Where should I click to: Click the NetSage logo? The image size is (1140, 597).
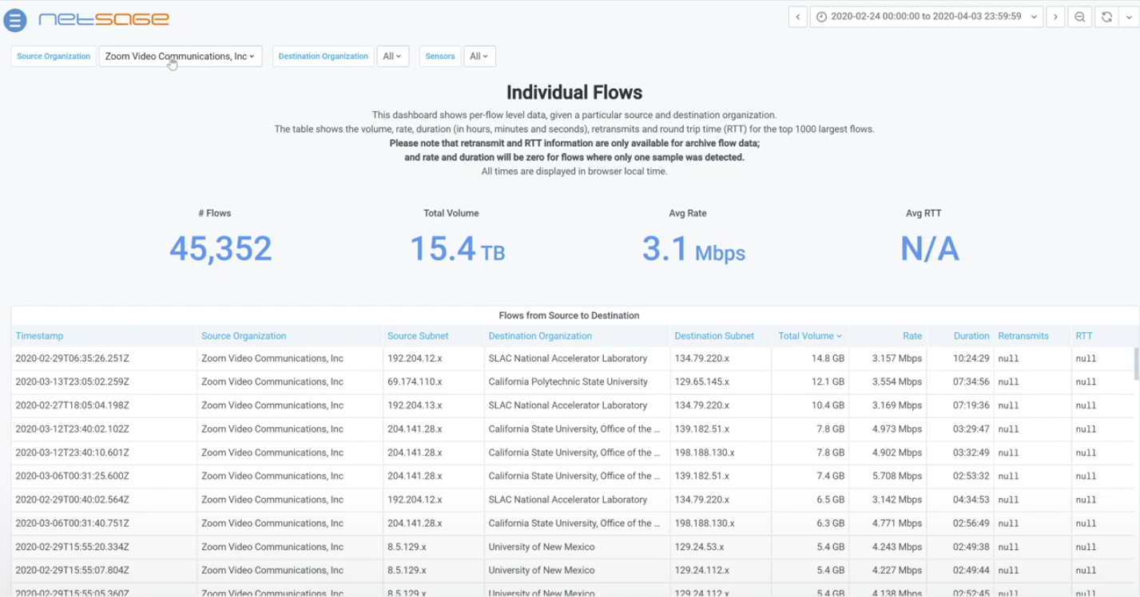coord(104,19)
